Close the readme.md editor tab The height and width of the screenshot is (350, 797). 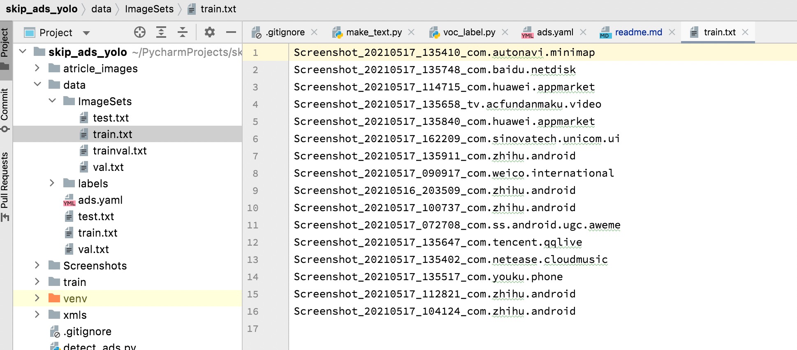[x=672, y=32]
